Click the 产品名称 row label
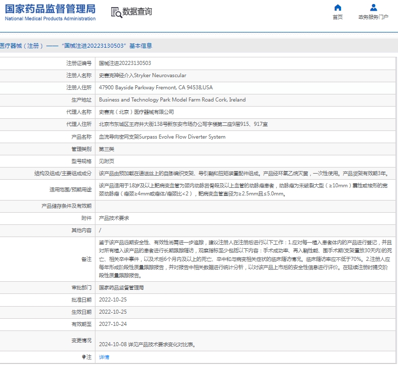 point(81,137)
